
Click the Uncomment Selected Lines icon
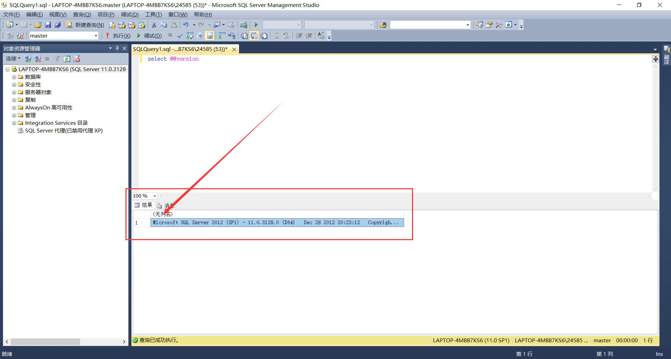(x=286, y=36)
